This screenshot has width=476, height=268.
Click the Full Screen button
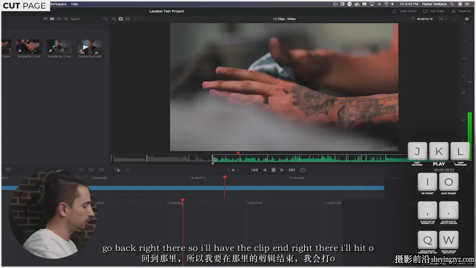434,11
